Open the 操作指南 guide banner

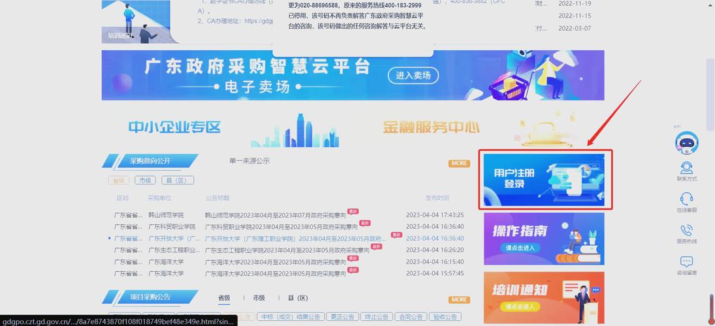544,239
